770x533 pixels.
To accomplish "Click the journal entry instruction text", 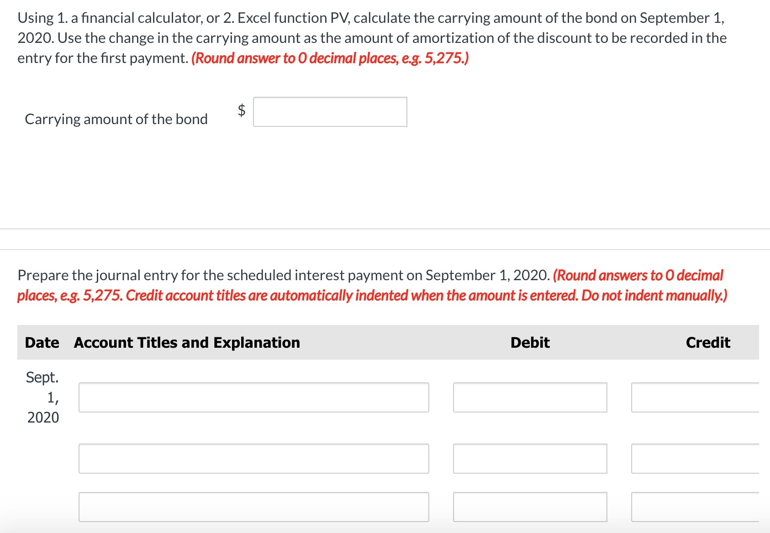I will coord(282,275).
